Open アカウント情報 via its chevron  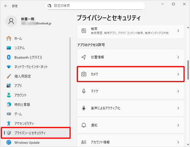tap(178, 142)
